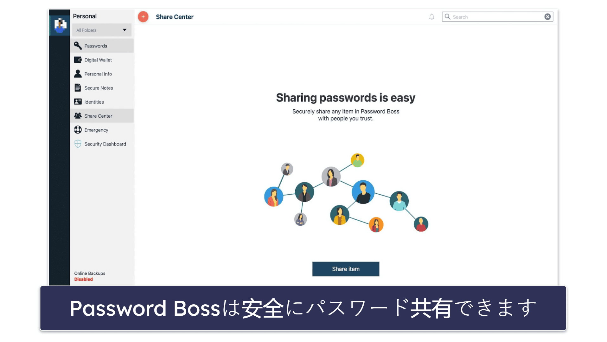The width and height of the screenshot is (607, 342).
Task: Click the Emergency lifebuoy icon
Action: point(78,130)
